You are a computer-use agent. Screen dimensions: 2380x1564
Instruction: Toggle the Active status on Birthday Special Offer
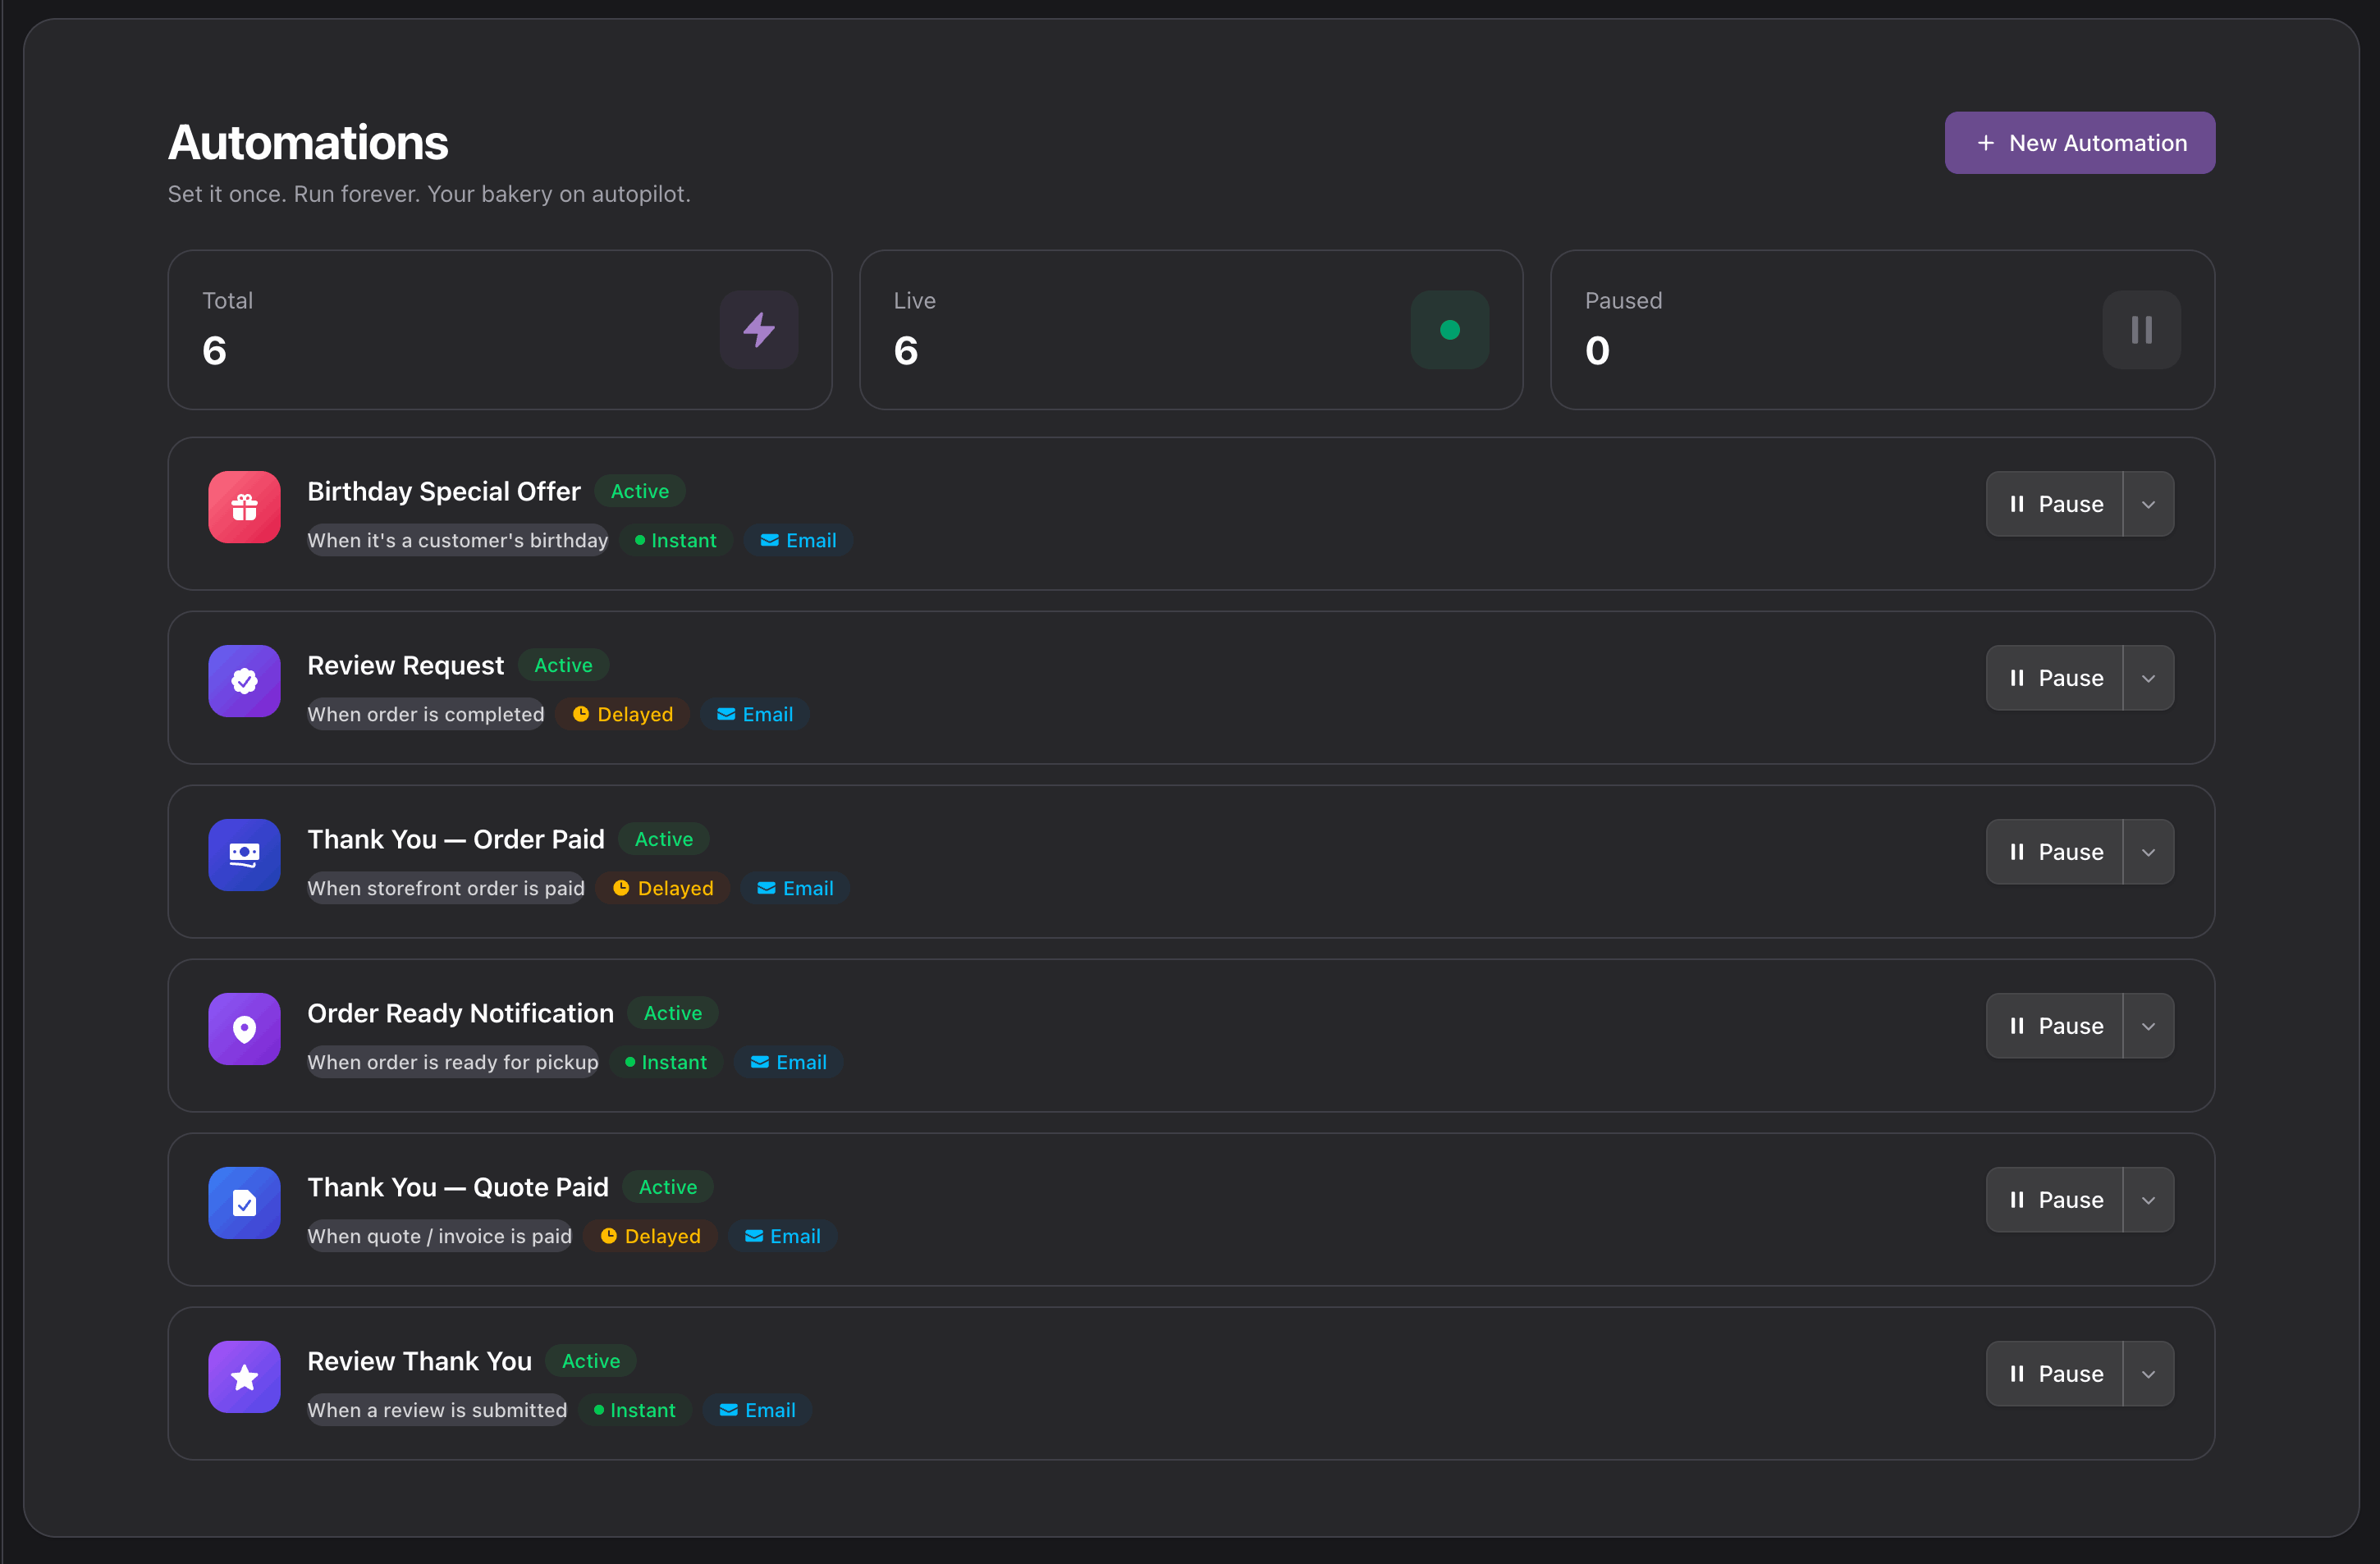tap(639, 491)
